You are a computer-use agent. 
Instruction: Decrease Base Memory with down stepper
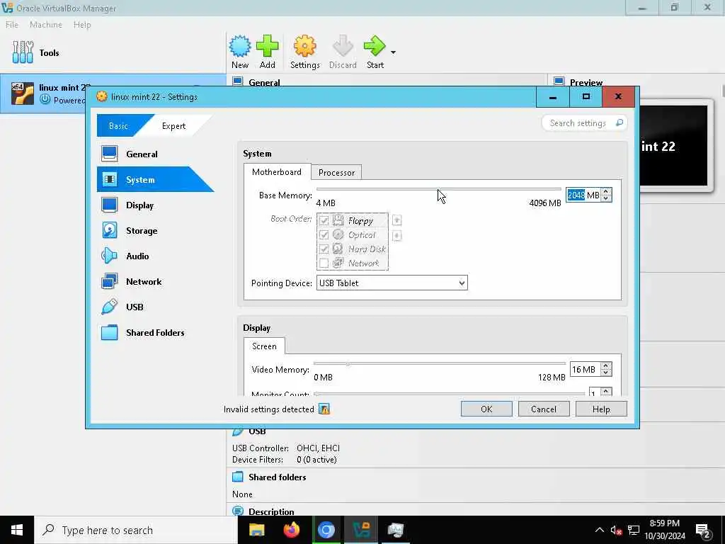[606, 199]
